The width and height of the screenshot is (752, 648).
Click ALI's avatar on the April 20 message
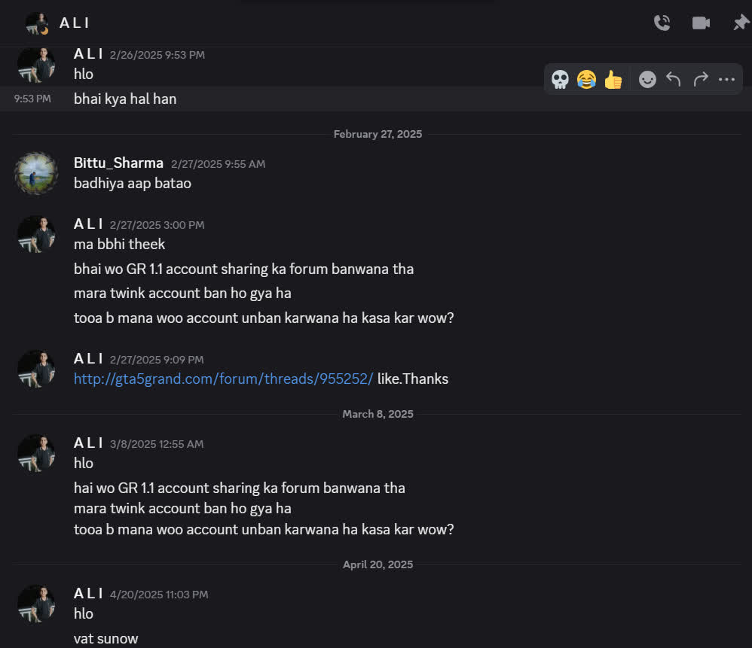pos(36,604)
